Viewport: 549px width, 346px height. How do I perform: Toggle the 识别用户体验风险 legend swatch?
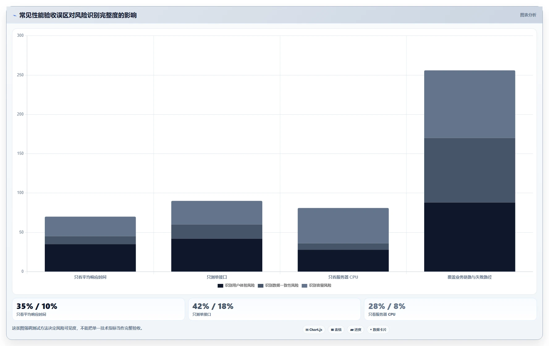220,286
